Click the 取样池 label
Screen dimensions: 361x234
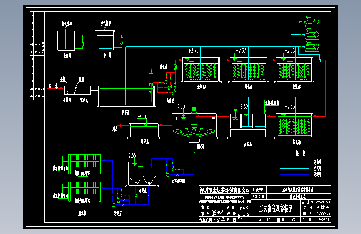[145, 142]
